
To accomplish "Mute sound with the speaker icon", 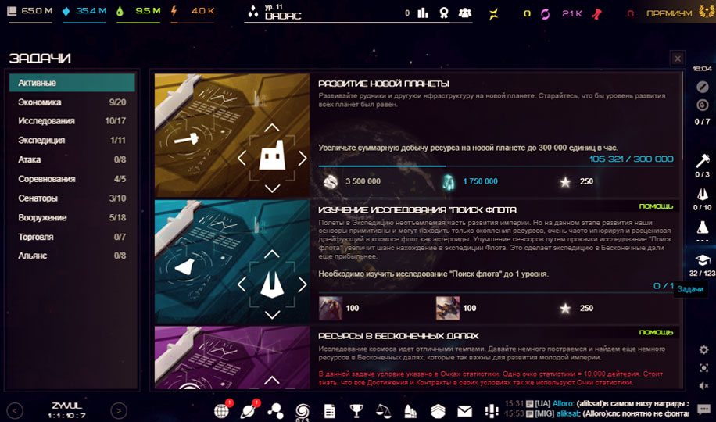I will coord(703,386).
